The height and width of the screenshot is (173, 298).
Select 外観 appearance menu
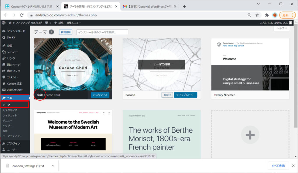click(15, 98)
